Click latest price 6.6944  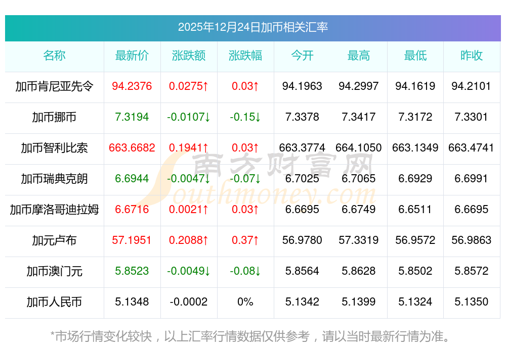[132, 178]
